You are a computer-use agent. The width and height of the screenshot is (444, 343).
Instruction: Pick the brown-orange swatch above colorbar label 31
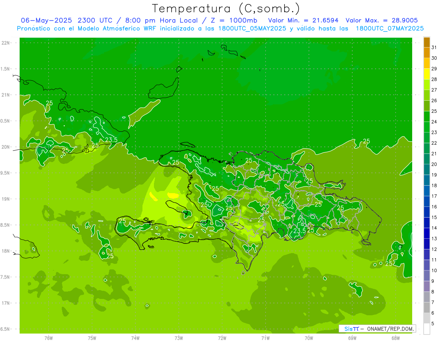coord(427,42)
